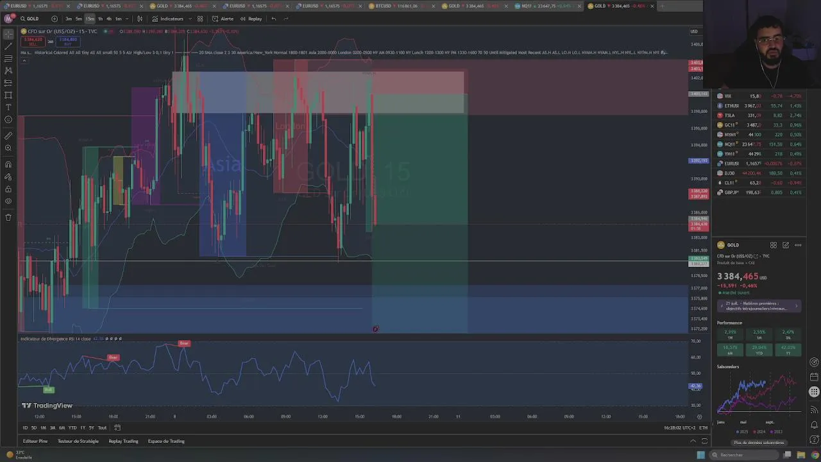The height and width of the screenshot is (462, 821).
Task: Switch to 4h timeframe
Action: [108, 19]
